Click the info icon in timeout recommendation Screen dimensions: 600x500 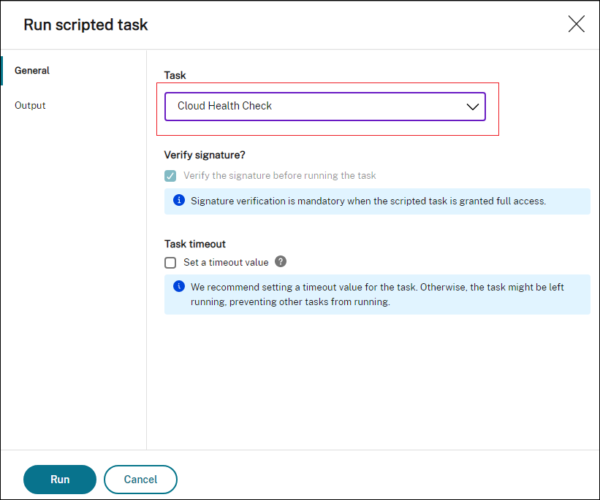[x=179, y=286]
